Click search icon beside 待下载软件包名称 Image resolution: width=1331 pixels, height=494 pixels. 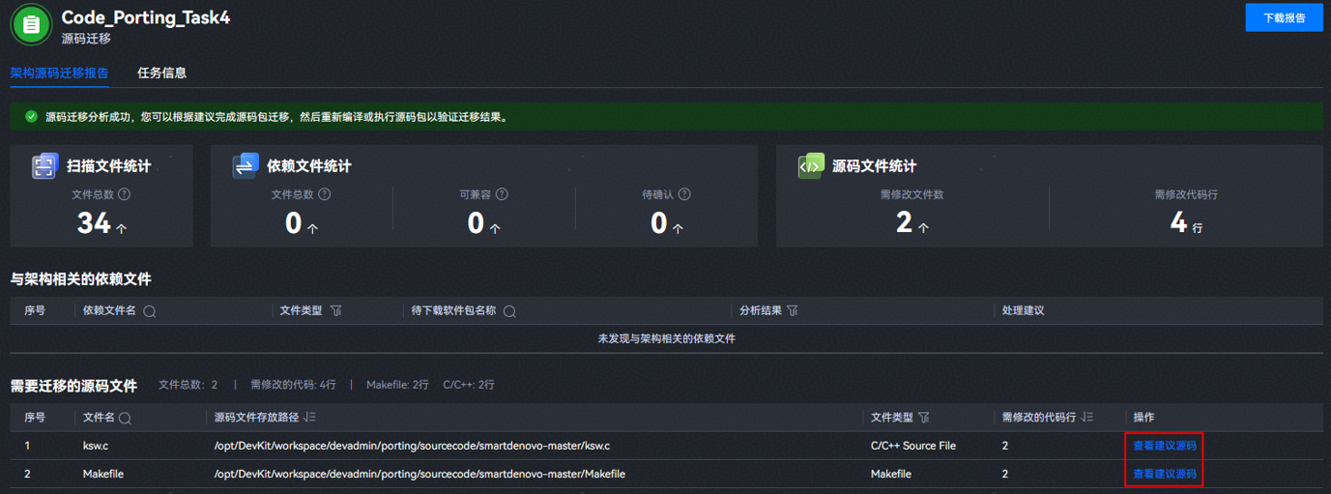[509, 311]
